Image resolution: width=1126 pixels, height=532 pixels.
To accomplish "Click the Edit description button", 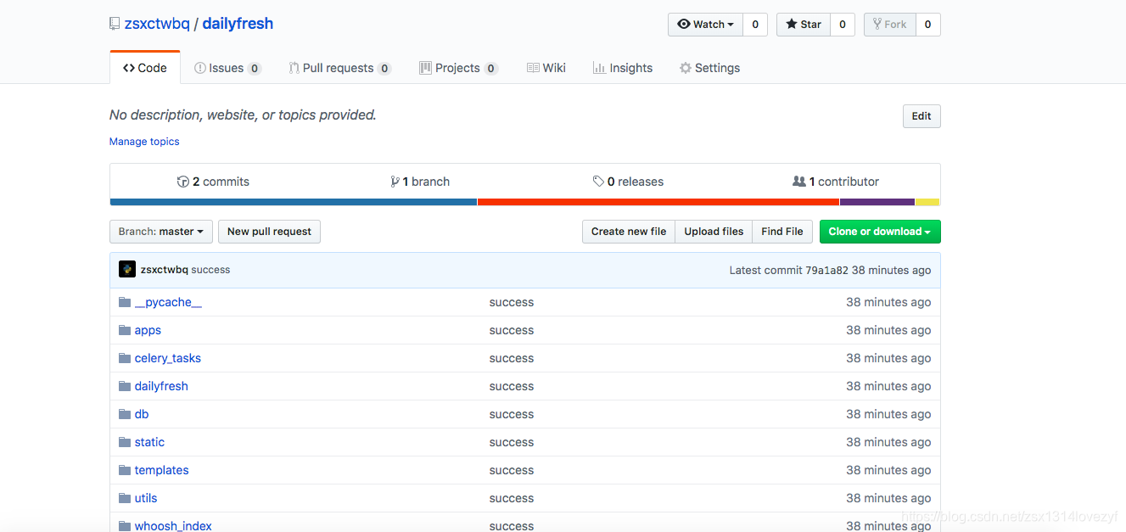I will coord(922,116).
